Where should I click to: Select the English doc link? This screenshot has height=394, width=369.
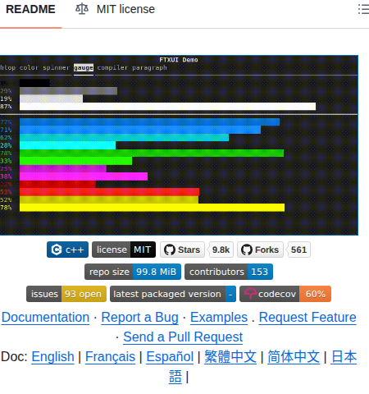[x=52, y=356]
